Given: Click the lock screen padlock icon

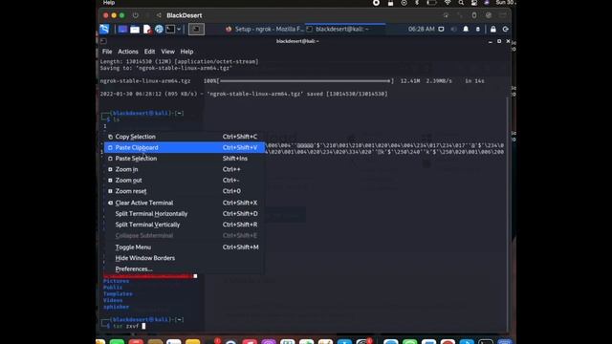Looking at the screenshot, I should tap(493, 29).
